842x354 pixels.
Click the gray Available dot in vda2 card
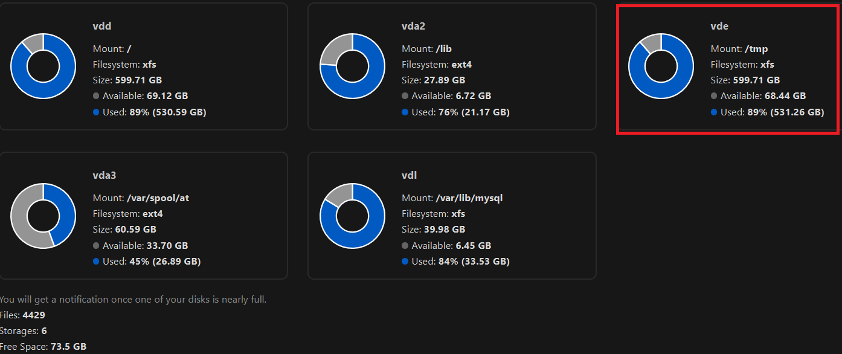[x=405, y=95]
